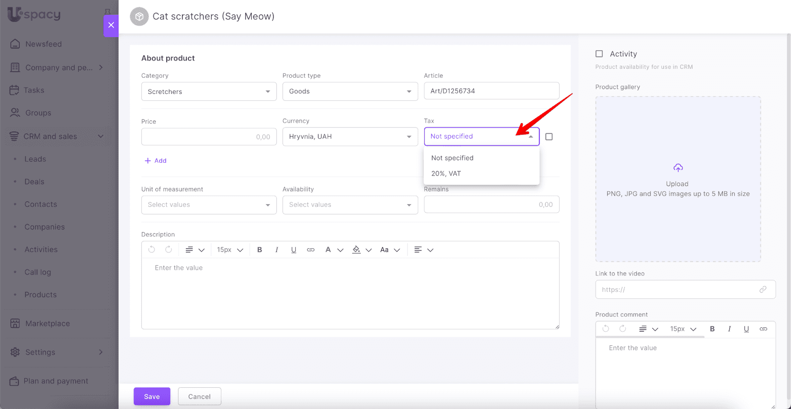Expand the Currency dropdown
Viewport: 791px width, 409px height.
[350, 136]
